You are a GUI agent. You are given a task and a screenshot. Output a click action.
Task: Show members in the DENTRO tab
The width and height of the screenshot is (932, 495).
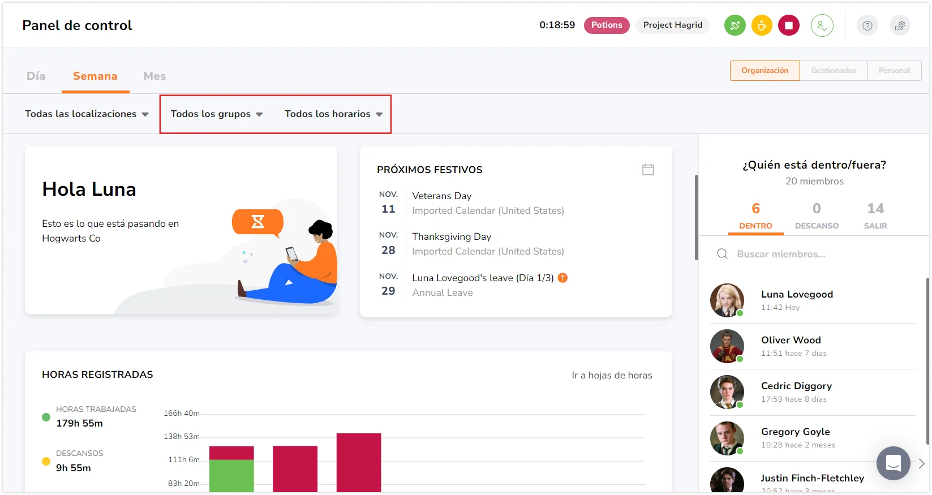point(755,216)
